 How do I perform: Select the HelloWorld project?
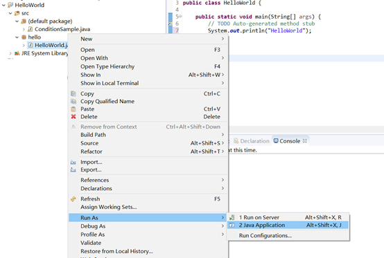pyautogui.click(x=29, y=5)
